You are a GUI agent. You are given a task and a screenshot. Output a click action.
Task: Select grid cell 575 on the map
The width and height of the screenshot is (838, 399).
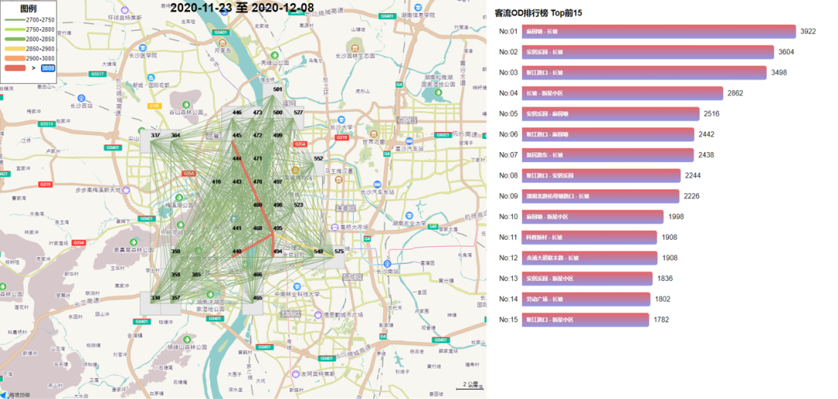[x=339, y=251]
